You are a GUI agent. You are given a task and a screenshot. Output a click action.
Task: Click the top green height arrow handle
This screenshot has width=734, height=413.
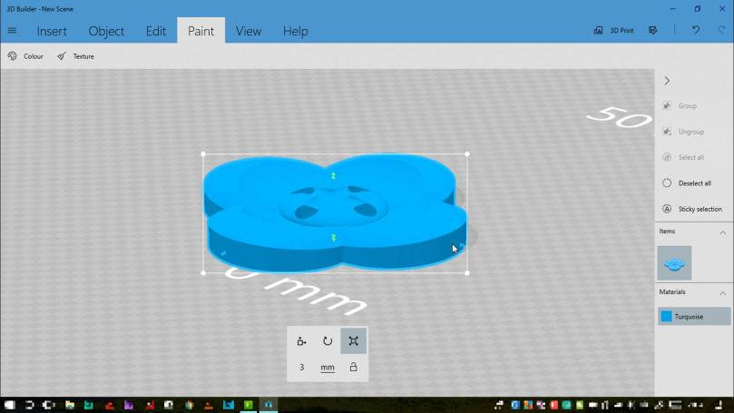[333, 175]
